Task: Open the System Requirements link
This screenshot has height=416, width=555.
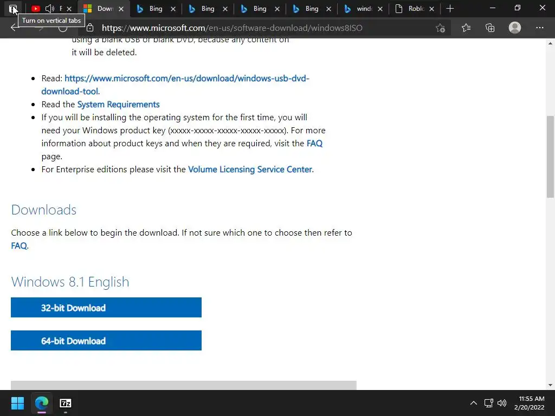Action: coord(119,105)
